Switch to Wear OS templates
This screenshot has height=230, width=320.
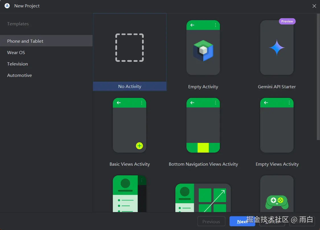click(46, 52)
